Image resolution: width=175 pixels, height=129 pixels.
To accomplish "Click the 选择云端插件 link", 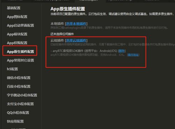I will [76, 40].
